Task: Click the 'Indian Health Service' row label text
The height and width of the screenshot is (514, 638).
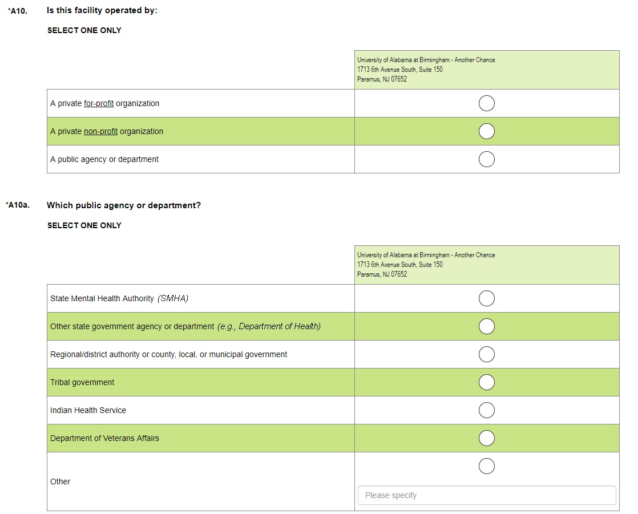Action: click(88, 411)
